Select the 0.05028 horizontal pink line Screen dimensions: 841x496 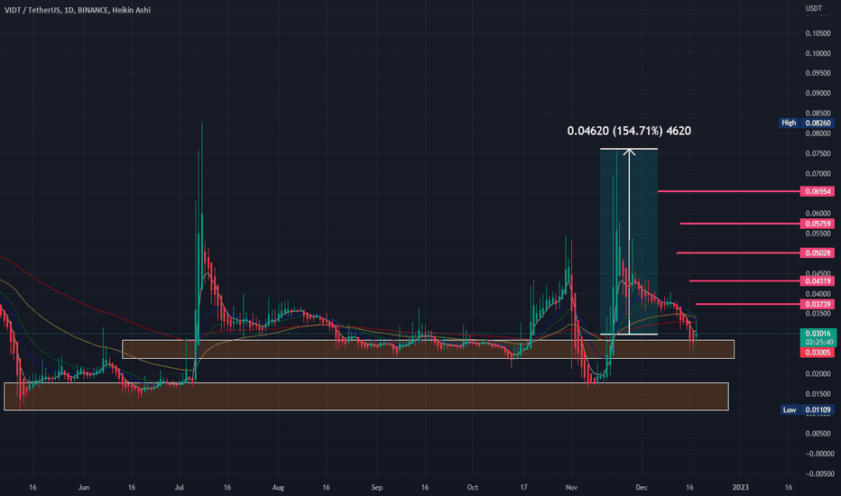738,253
